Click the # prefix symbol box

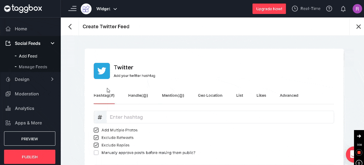tap(100, 117)
